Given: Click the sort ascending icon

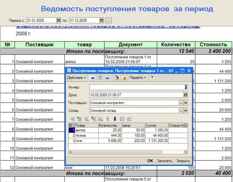Looking at the screenshot, I should point(122,119).
